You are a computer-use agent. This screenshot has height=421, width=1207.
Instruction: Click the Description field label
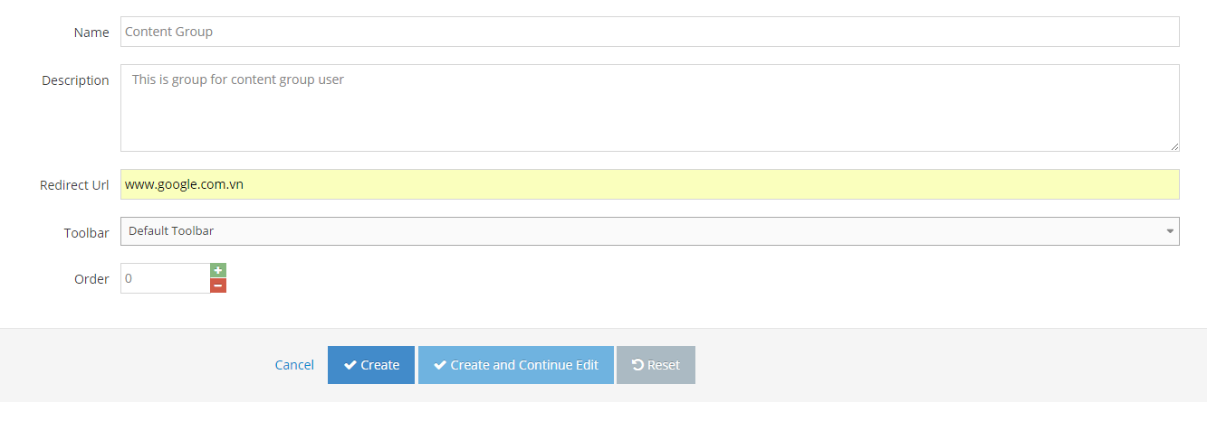tap(75, 80)
